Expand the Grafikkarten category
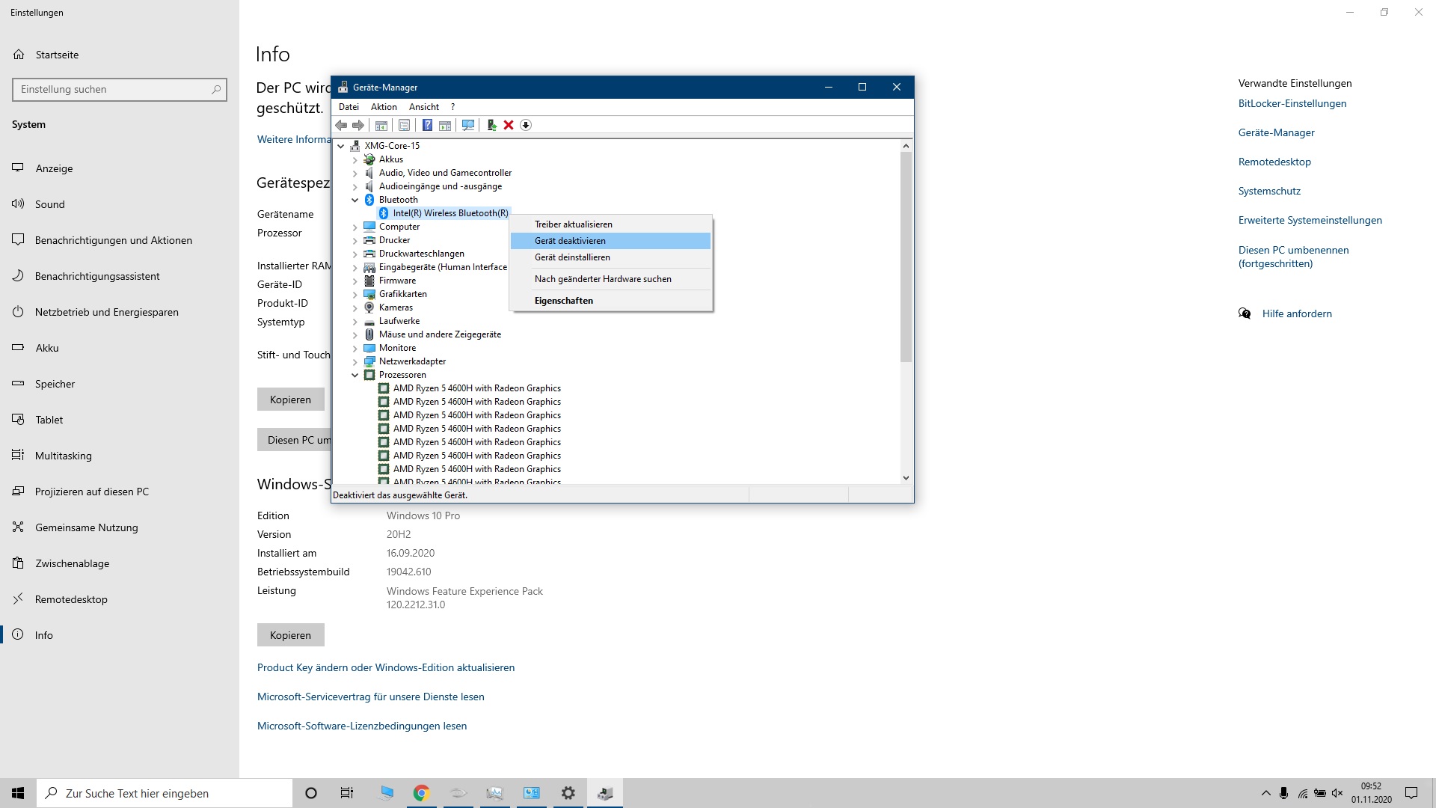This screenshot has height=808, width=1436. pos(355,294)
